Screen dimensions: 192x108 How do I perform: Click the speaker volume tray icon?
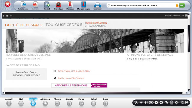coord(146,102)
